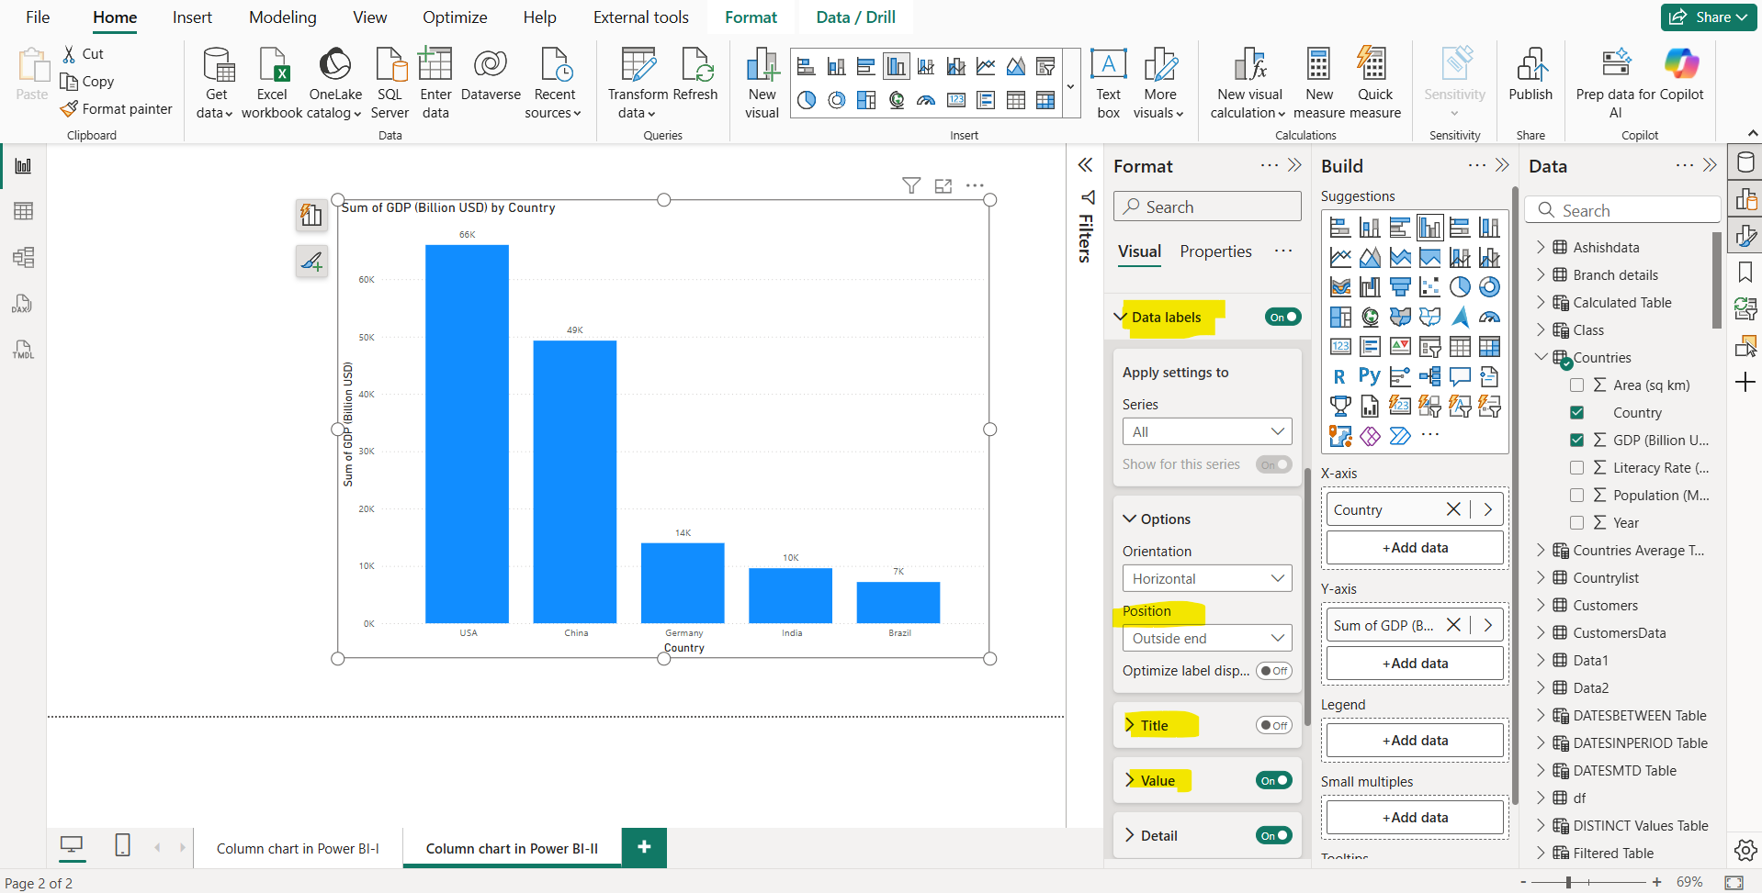
Task: Open the Orientation dropdown
Action: 1206,578
